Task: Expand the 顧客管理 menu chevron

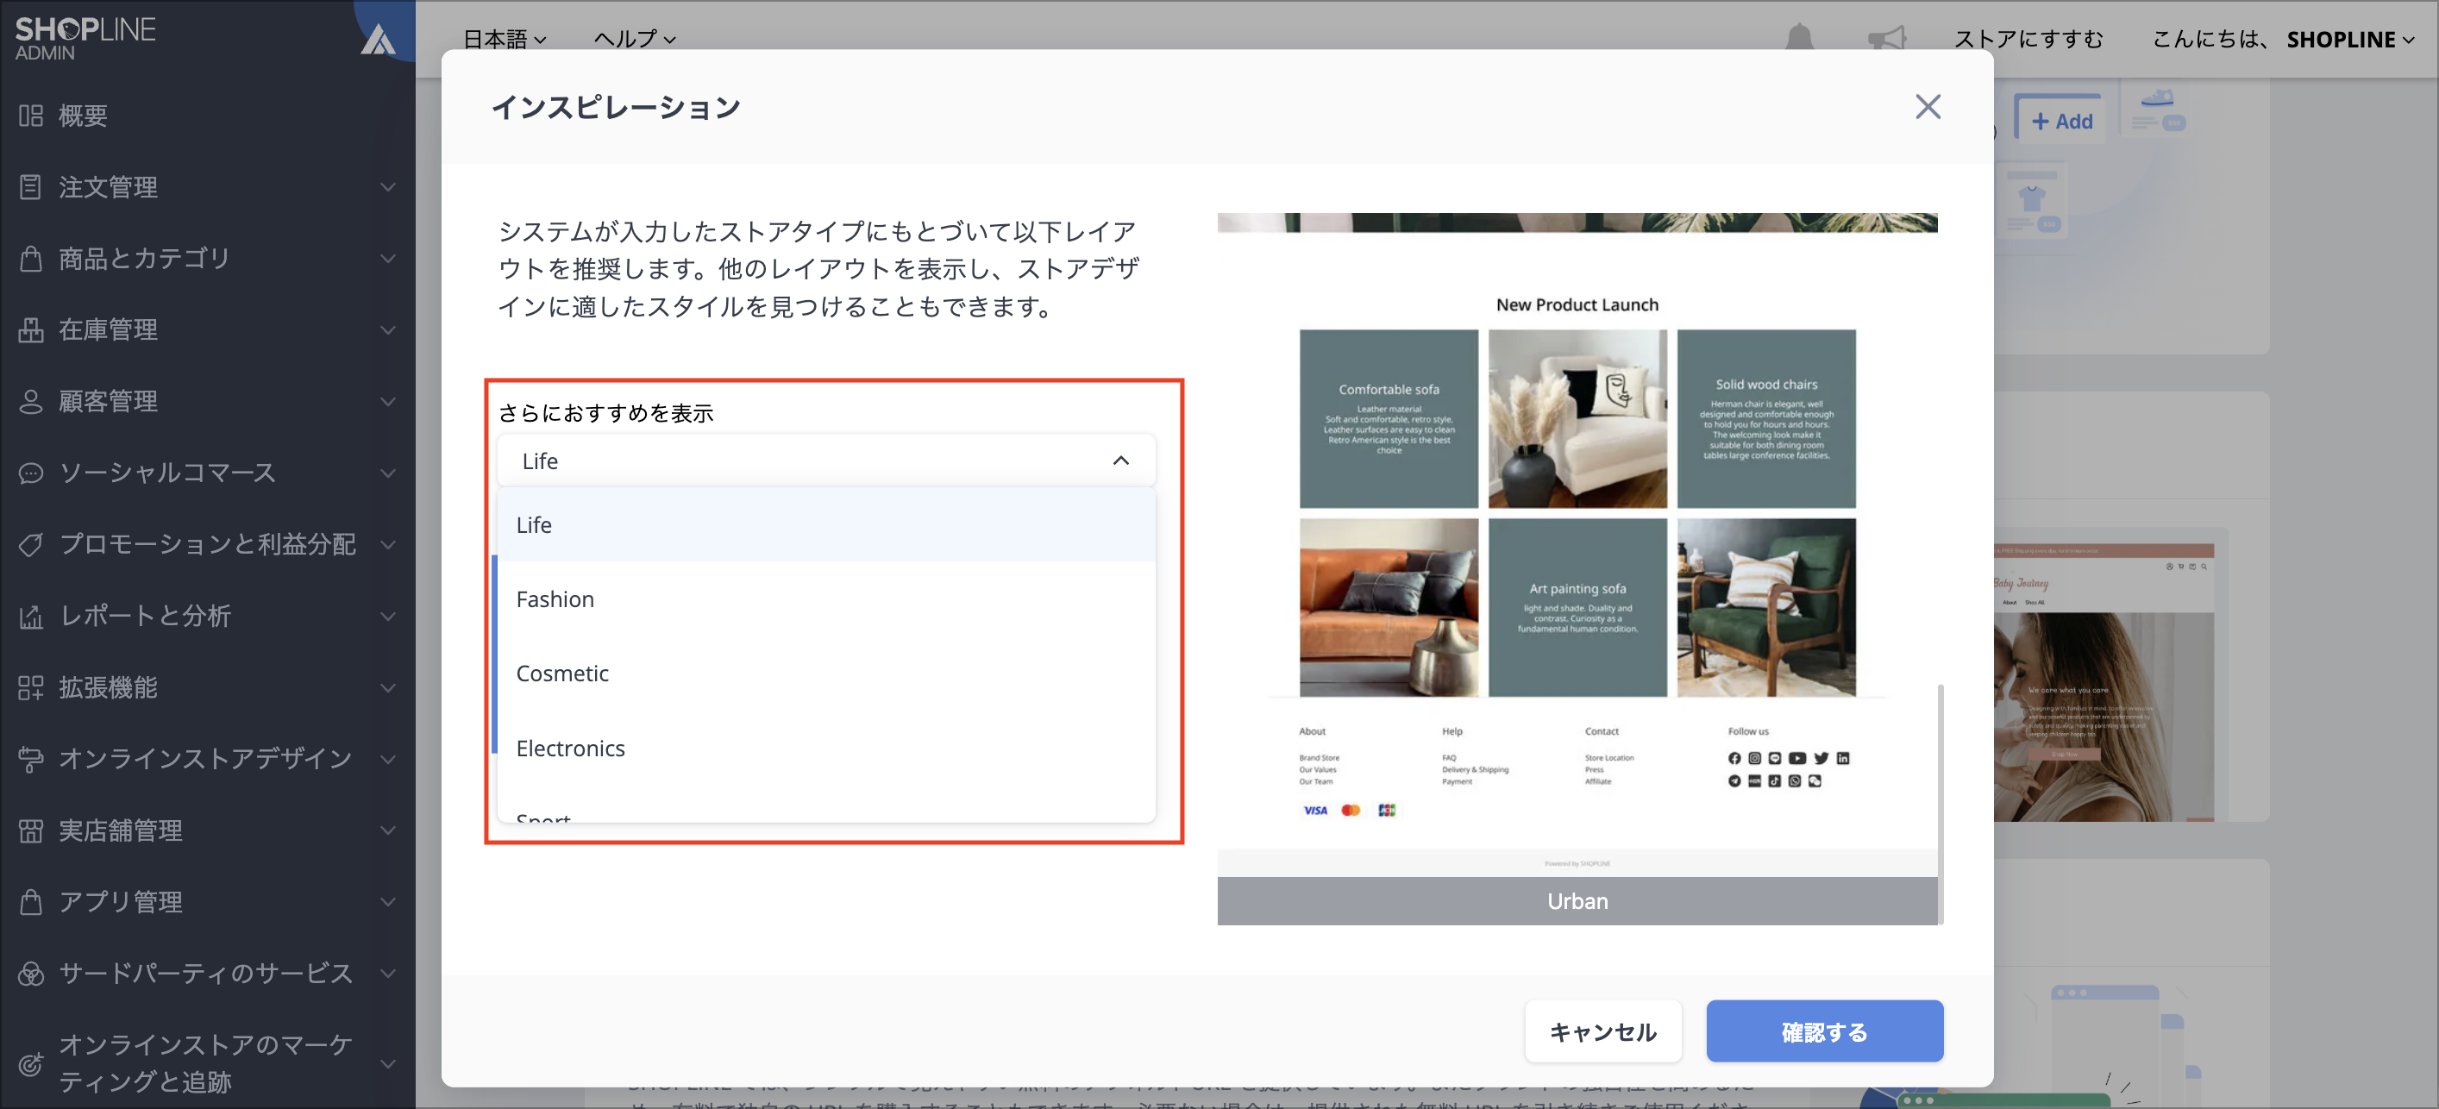Action: [388, 402]
